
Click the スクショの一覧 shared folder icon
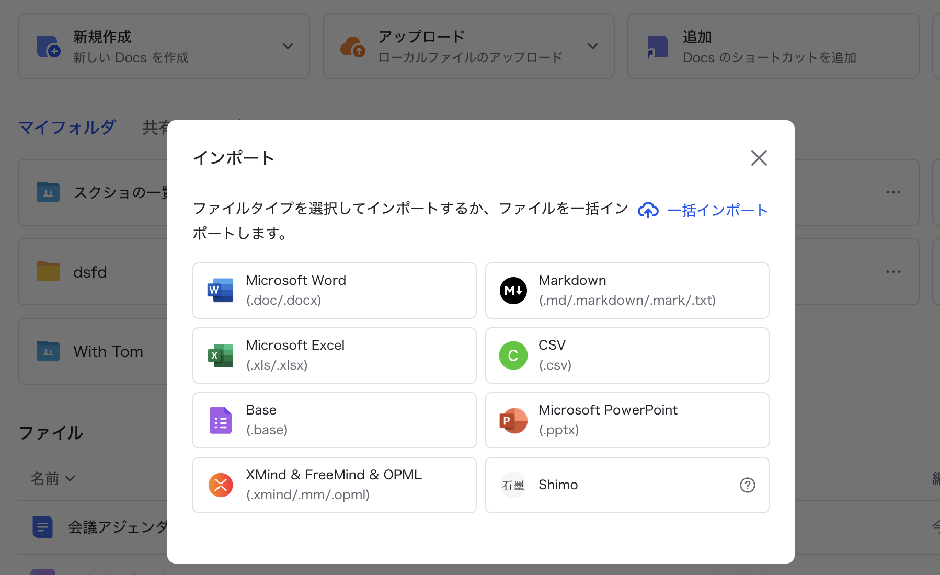(x=48, y=192)
